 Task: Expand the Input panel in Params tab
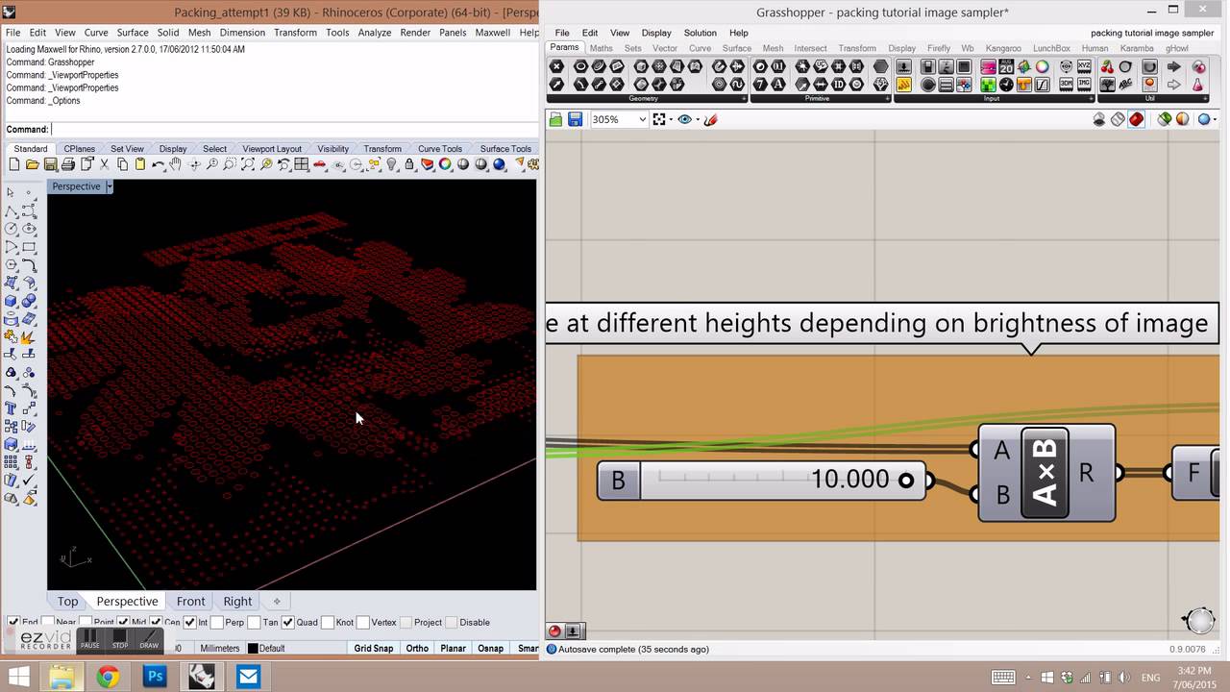[993, 98]
